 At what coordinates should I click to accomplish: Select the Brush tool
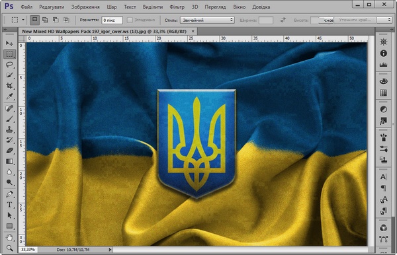(x=9, y=119)
